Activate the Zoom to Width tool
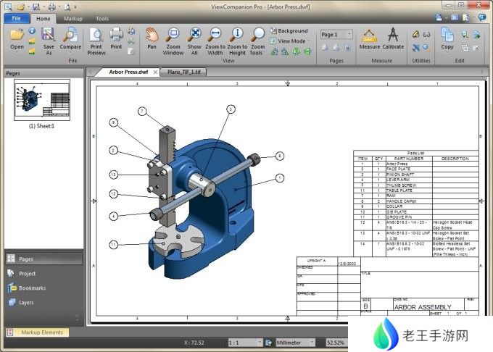 pyautogui.click(x=215, y=38)
